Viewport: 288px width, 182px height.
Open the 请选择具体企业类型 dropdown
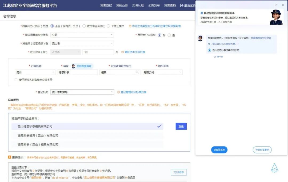coord(82,35)
